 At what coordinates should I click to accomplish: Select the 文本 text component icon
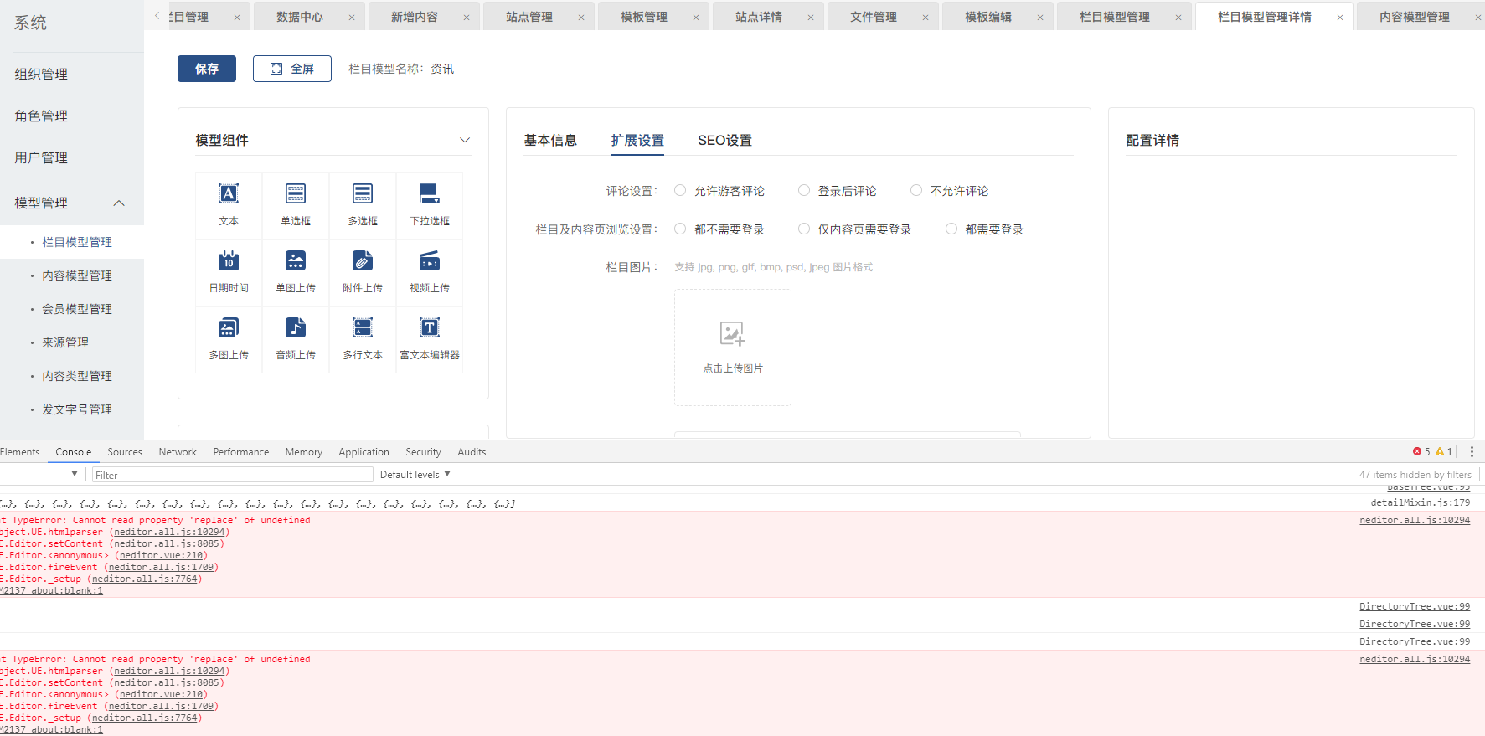(x=229, y=194)
